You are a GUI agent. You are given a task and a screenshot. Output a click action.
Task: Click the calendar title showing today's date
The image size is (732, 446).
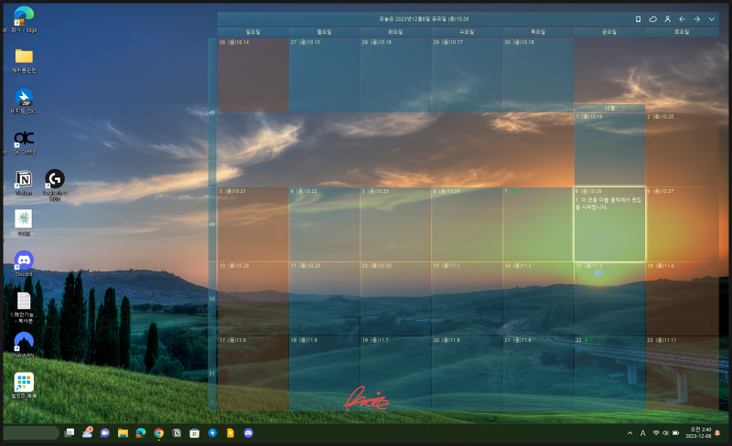424,19
